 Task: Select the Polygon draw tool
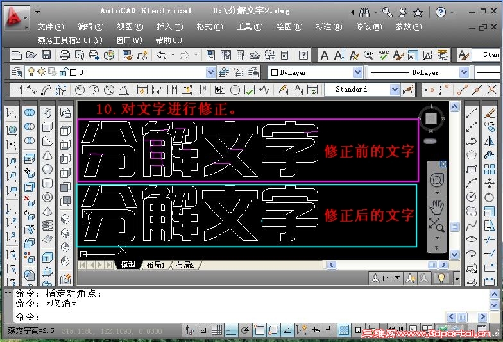tap(471, 155)
